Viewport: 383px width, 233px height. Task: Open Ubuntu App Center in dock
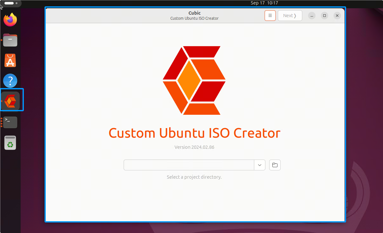(10, 60)
